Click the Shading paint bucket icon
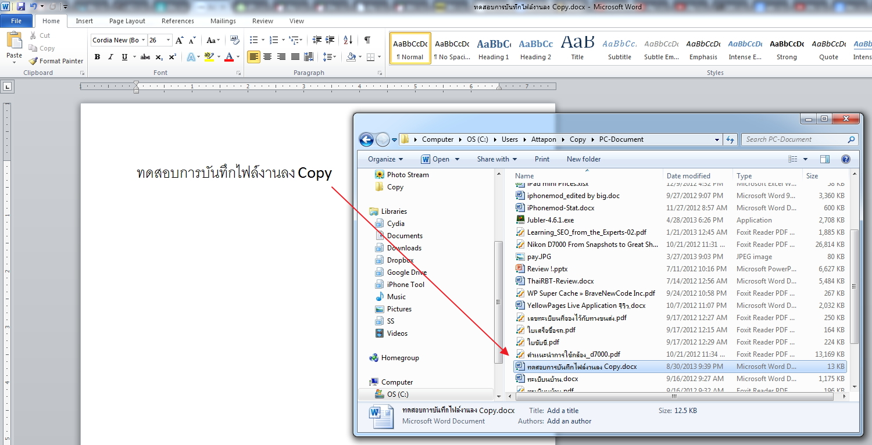 pyautogui.click(x=351, y=57)
